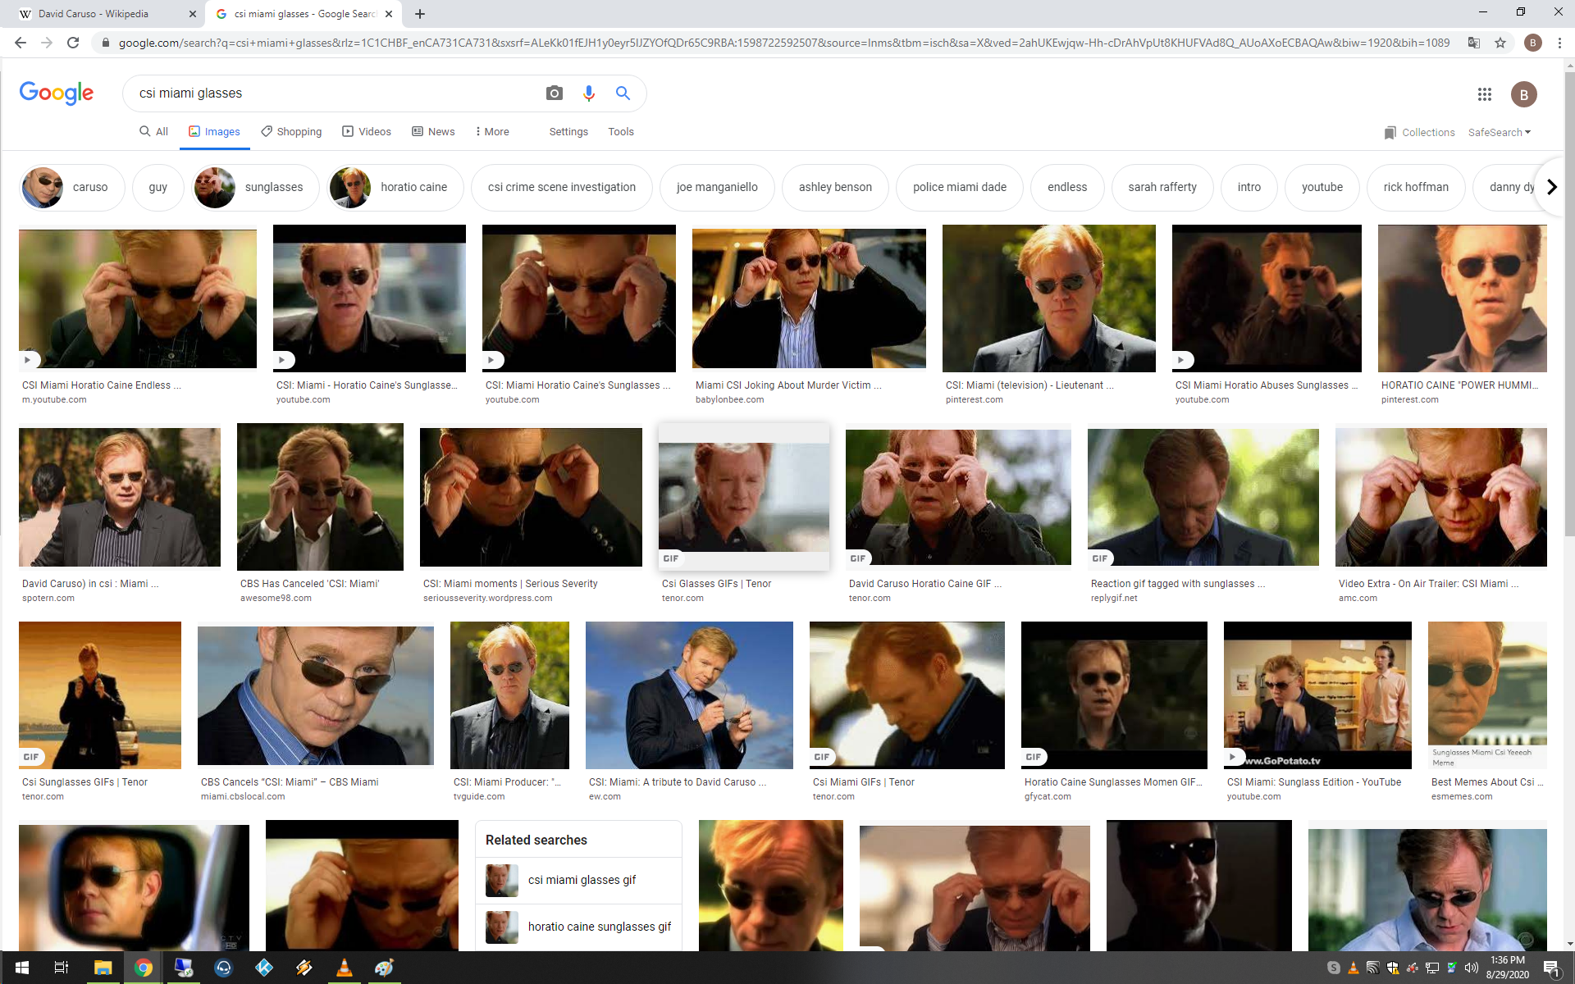Select the rick hoffman chip
Screen dimensions: 1575x984
coord(1416,187)
